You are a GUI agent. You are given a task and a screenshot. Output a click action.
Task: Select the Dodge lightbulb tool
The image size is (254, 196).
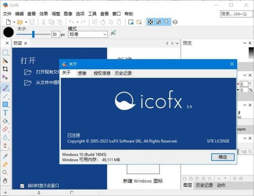click(5, 146)
